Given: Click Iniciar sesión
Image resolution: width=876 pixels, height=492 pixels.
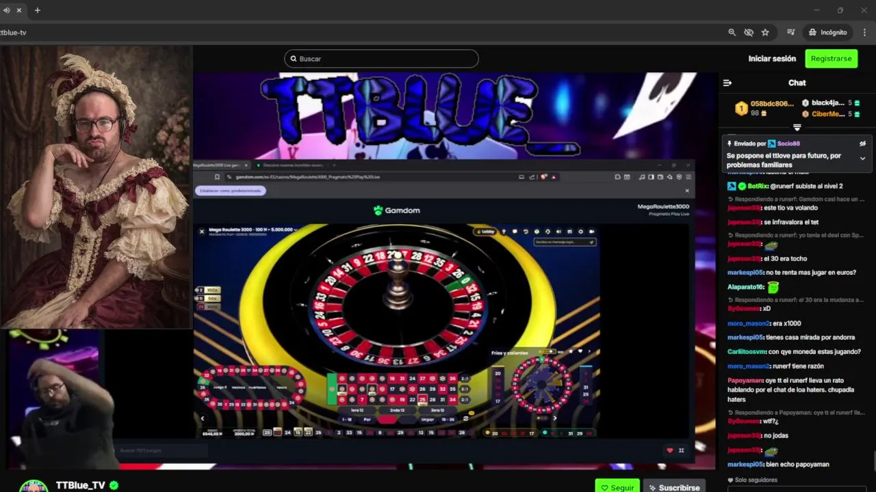Looking at the screenshot, I should (772, 59).
